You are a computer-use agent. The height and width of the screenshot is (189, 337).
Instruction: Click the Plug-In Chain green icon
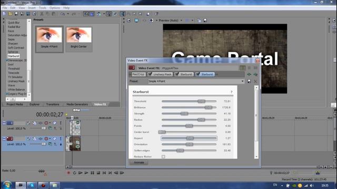[249, 75]
